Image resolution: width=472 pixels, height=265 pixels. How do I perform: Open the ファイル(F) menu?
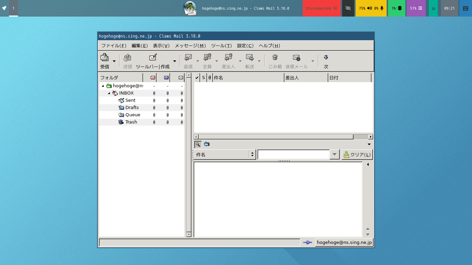coord(114,46)
